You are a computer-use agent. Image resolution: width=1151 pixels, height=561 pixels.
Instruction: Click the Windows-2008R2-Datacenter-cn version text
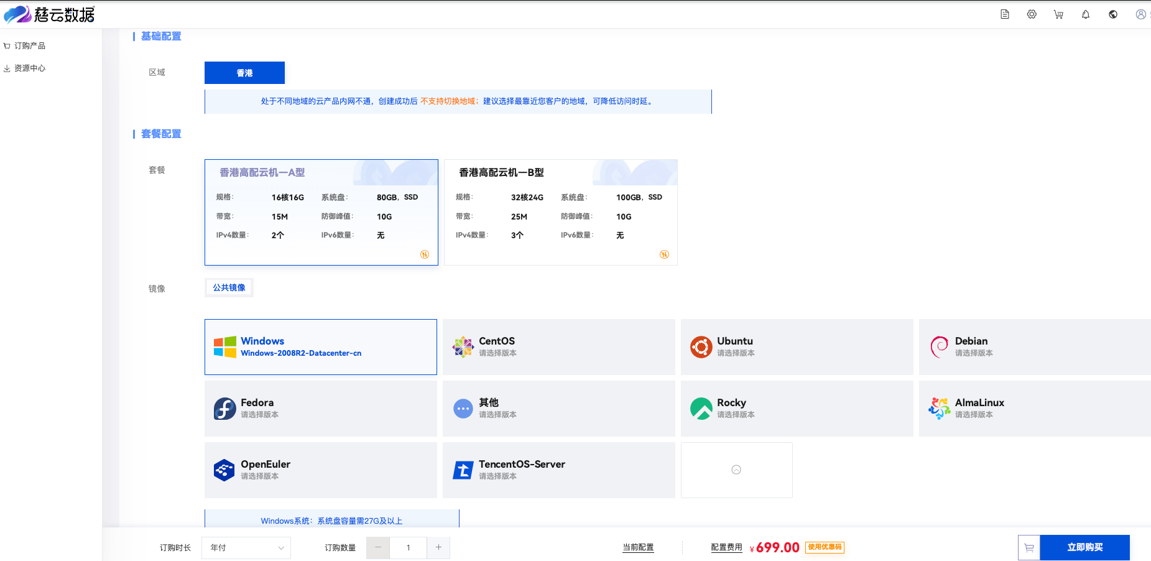(301, 353)
